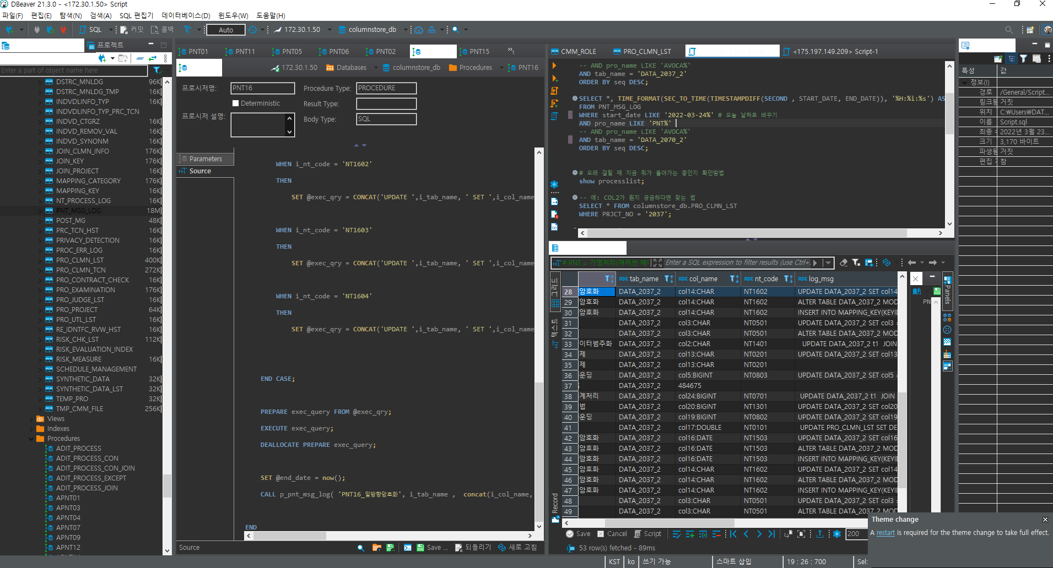This screenshot has height=568, width=1053.
Task: Open the <175.197.149.209> Script-1 tab
Action: click(830, 52)
